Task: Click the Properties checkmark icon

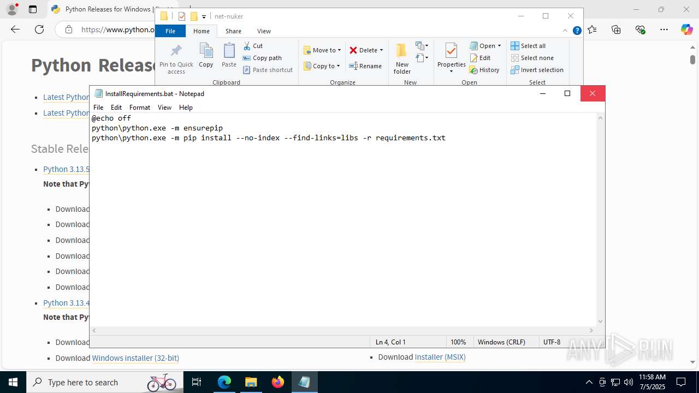Action: pyautogui.click(x=451, y=51)
